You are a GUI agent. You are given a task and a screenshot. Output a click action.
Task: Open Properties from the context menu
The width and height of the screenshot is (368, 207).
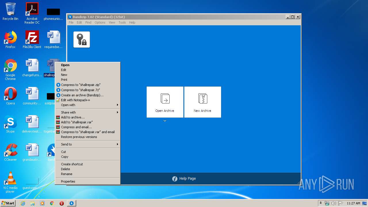click(x=88, y=181)
